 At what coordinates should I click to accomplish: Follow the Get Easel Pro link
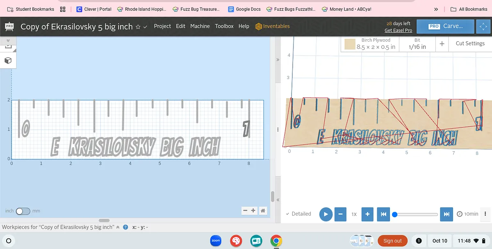[x=398, y=30]
